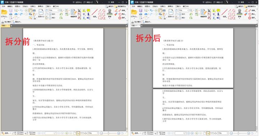Open 75% zoom dropdown in right status bar

click(x=227, y=133)
